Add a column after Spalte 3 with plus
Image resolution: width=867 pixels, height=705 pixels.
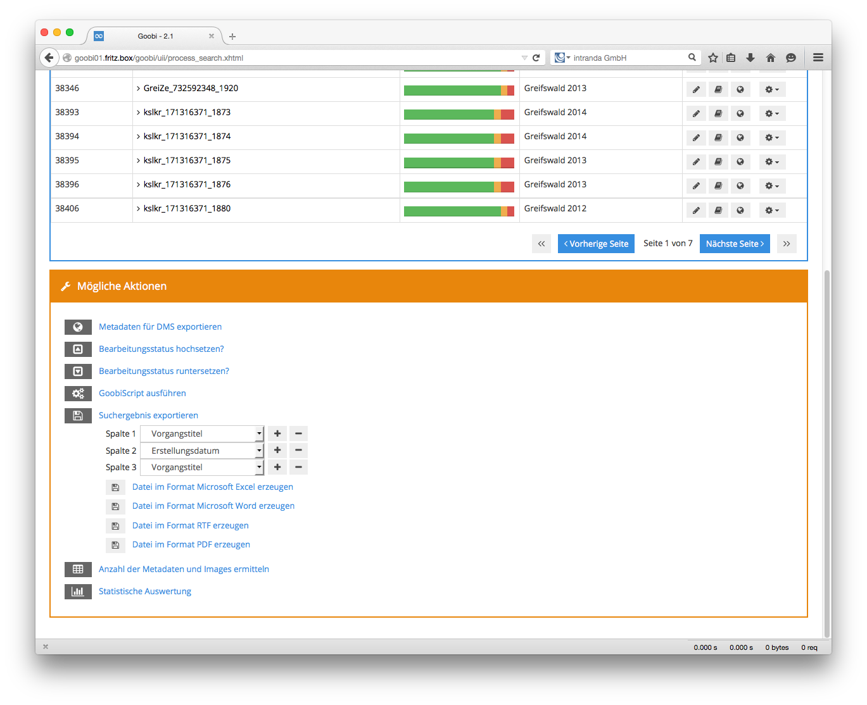277,467
